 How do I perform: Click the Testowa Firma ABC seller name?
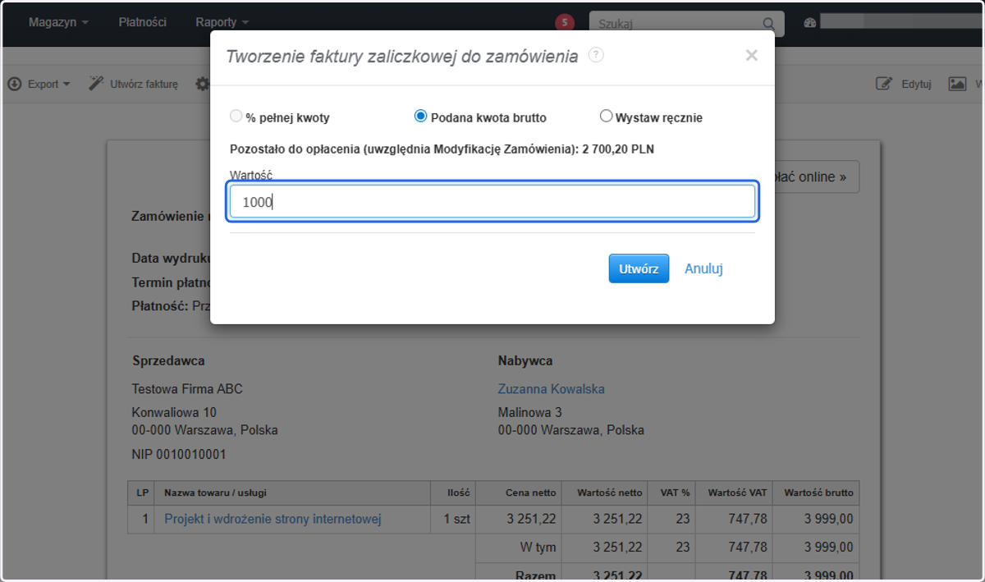click(x=187, y=389)
